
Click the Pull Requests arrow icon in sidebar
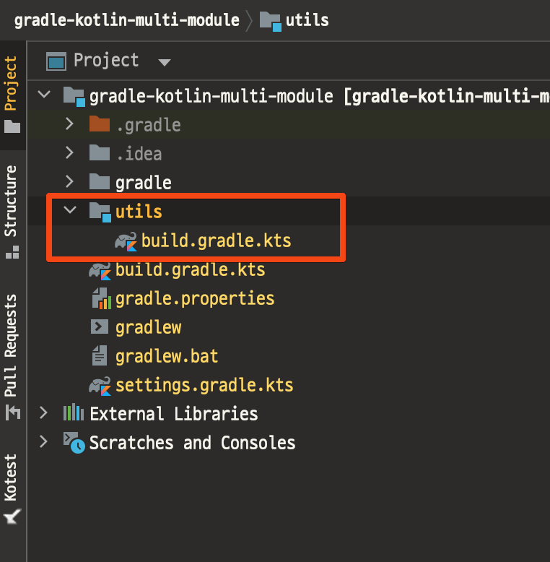(12, 412)
